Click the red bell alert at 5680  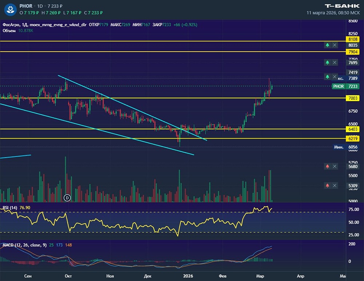pyautogui.click(x=327, y=166)
